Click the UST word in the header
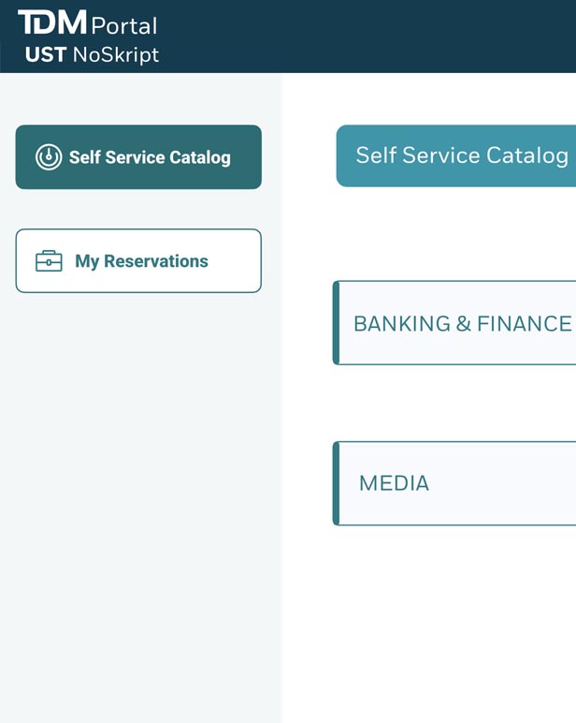The width and height of the screenshot is (576, 723). (46, 55)
